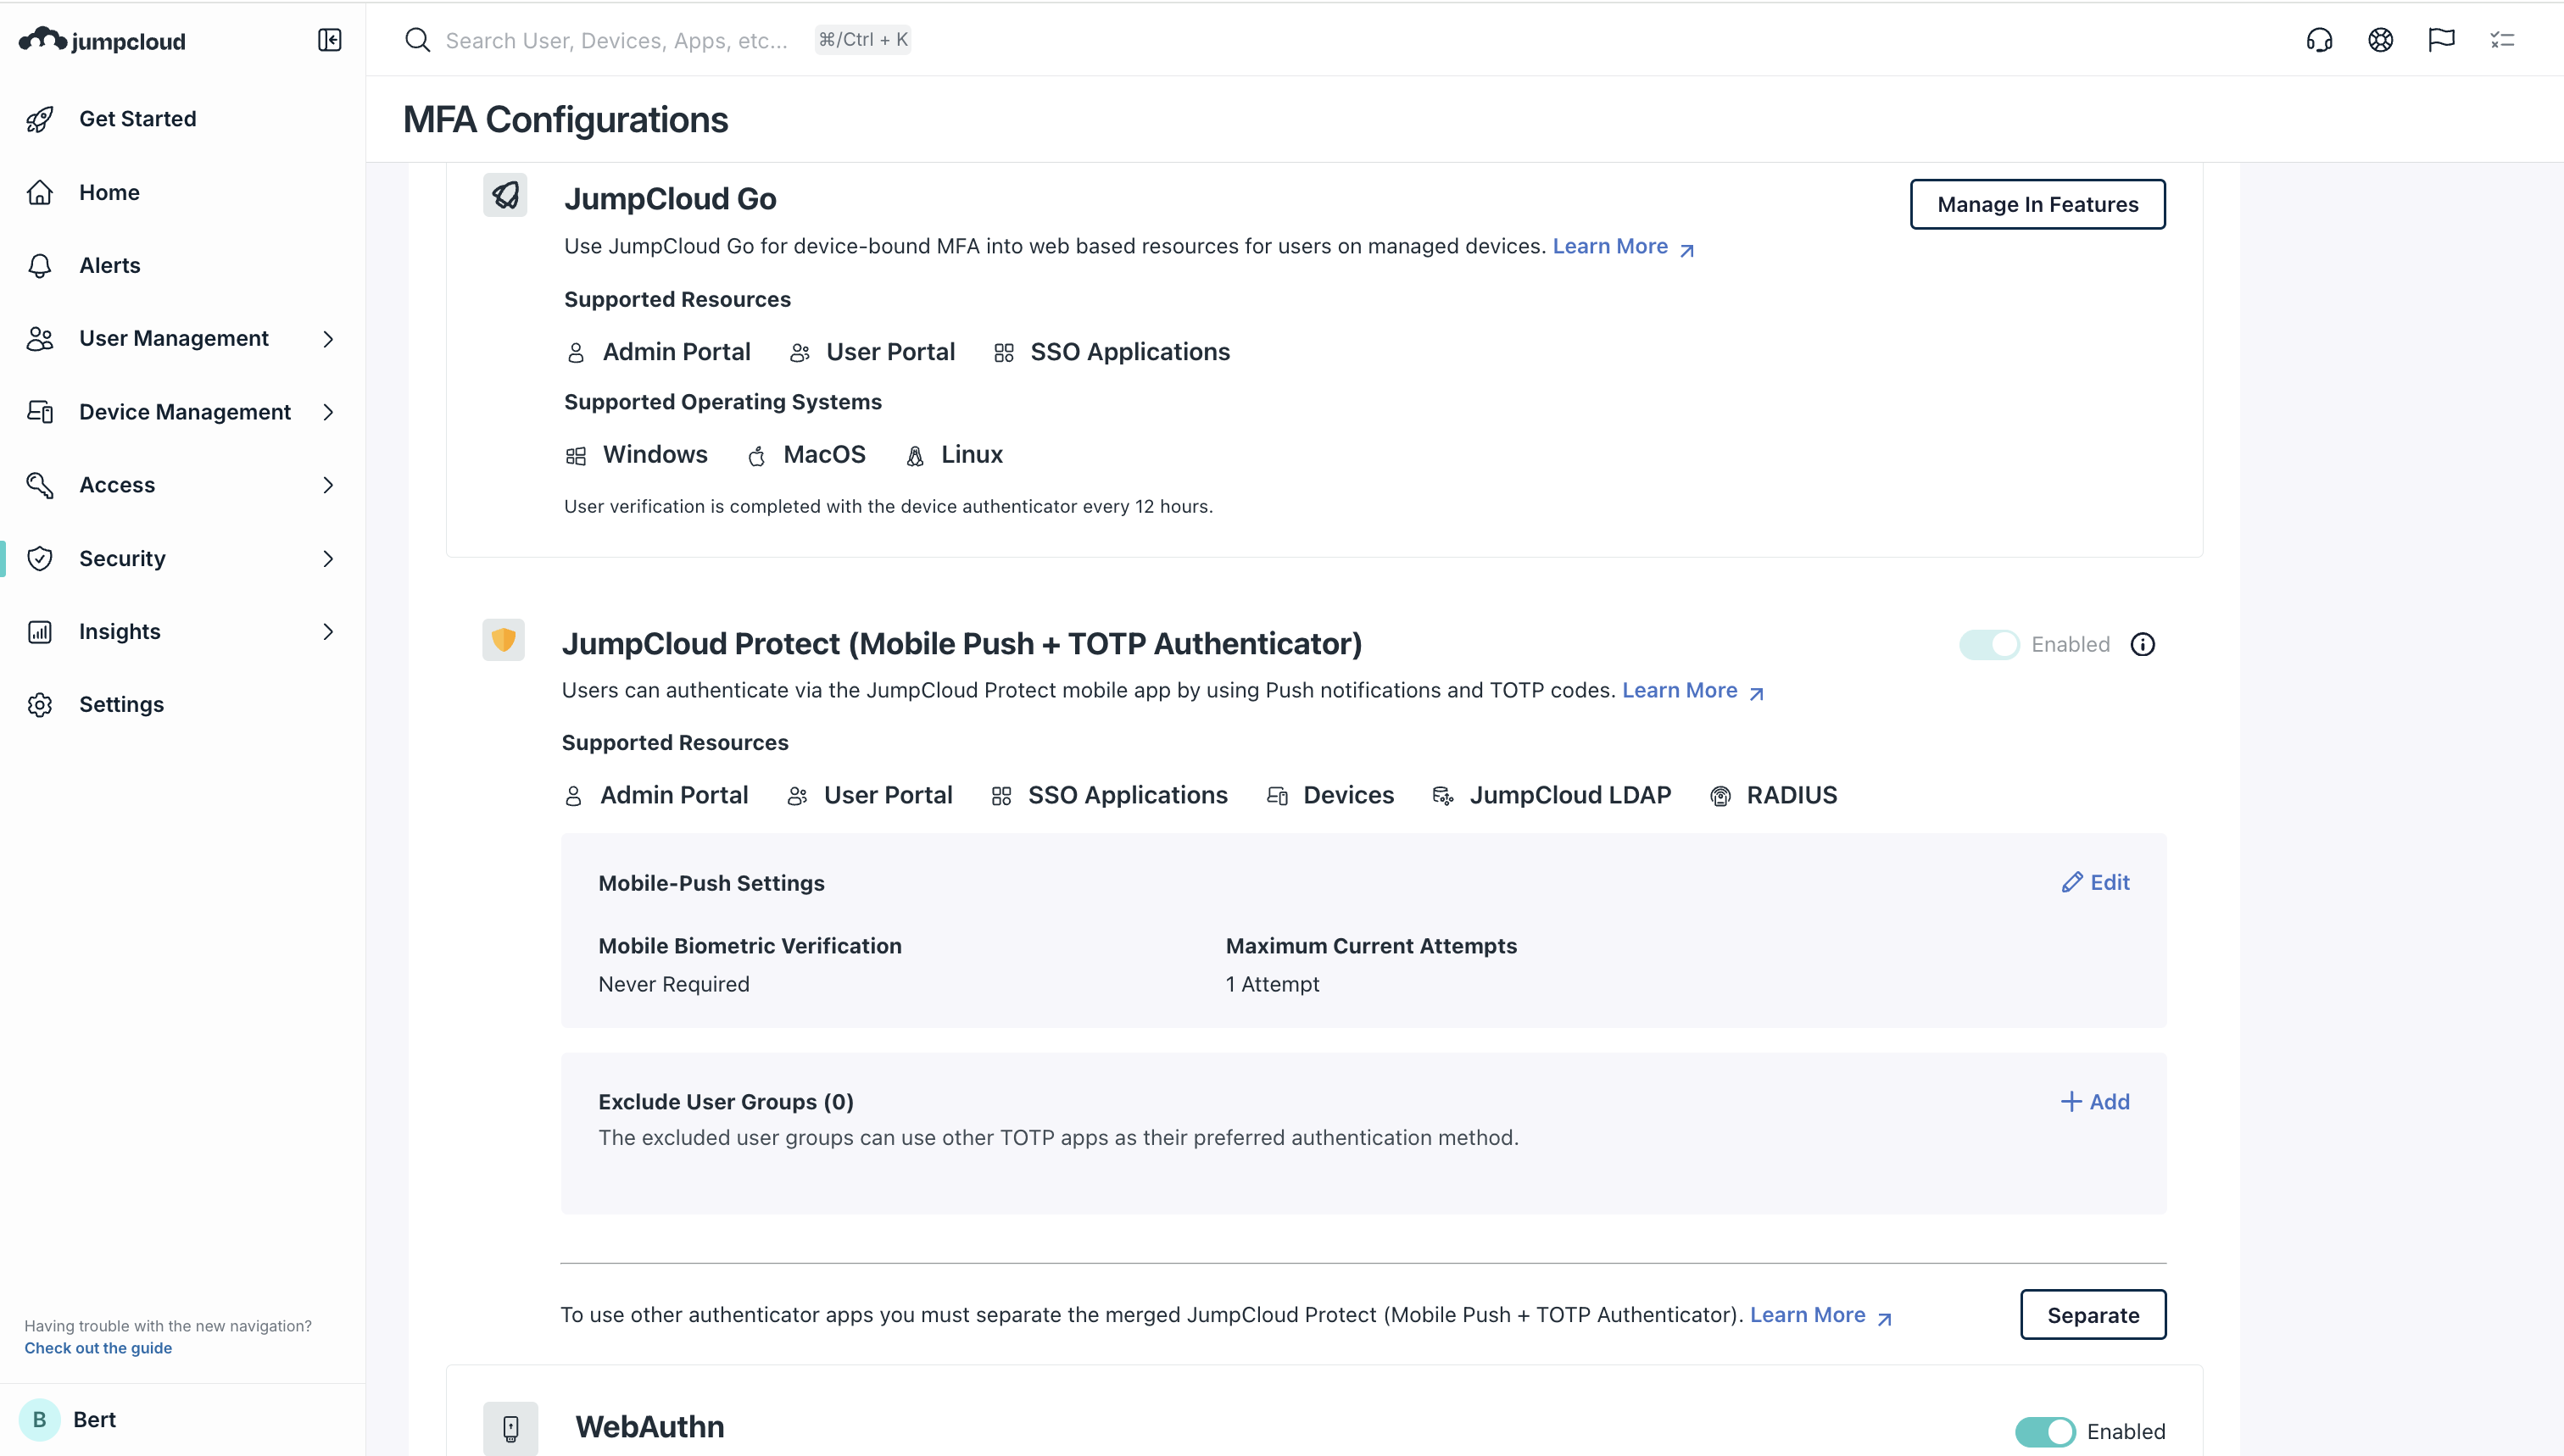2564x1456 pixels.
Task: Disable the WebAuthn toggle
Action: tap(2045, 1431)
